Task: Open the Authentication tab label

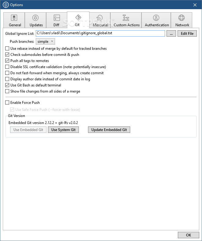Action: point(157,25)
